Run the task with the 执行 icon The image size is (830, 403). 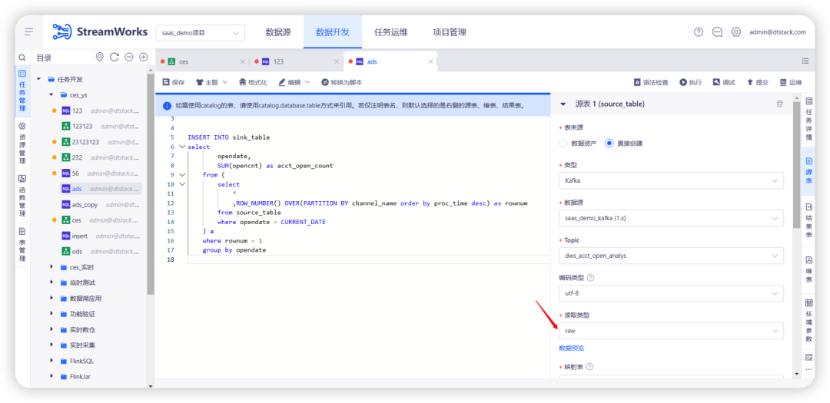pyautogui.click(x=683, y=82)
